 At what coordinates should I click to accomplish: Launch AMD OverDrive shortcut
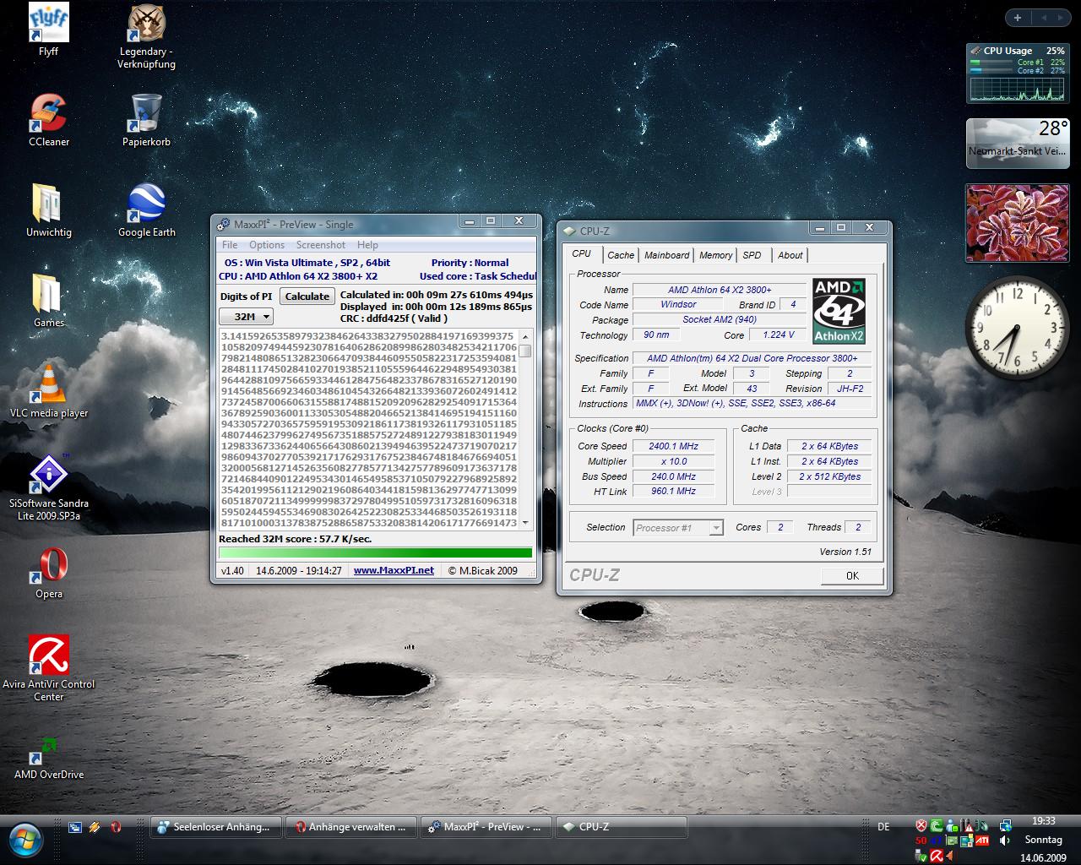[49, 759]
